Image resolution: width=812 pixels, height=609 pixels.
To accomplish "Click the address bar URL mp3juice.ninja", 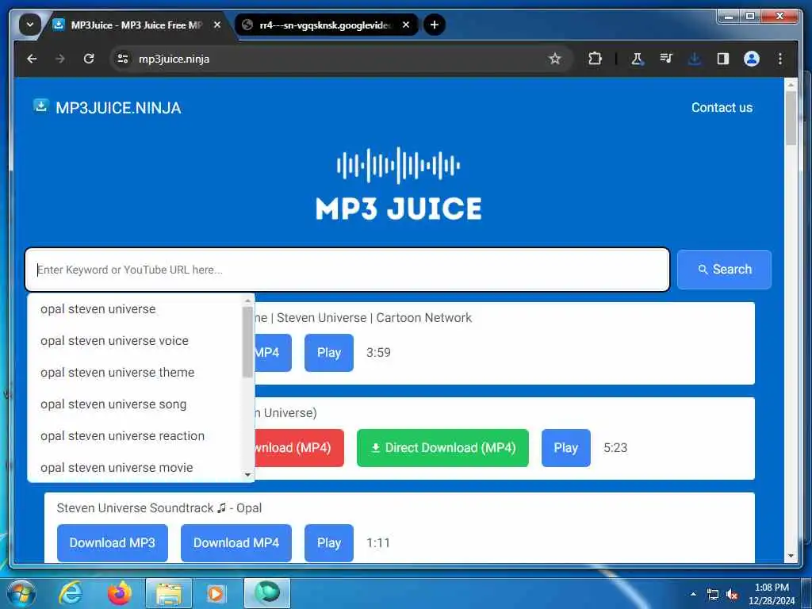I will [174, 59].
